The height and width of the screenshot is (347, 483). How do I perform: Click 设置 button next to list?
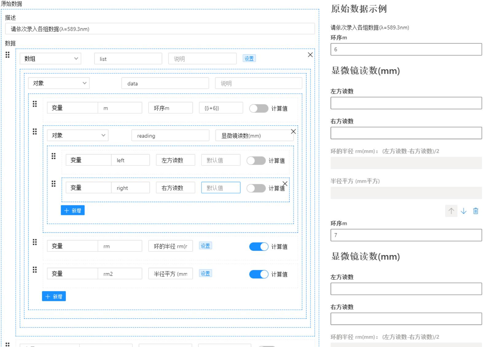249,58
